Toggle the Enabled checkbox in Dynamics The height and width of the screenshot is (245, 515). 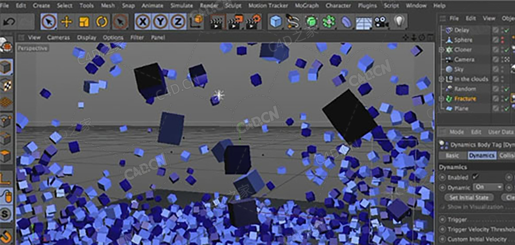tap(475, 177)
